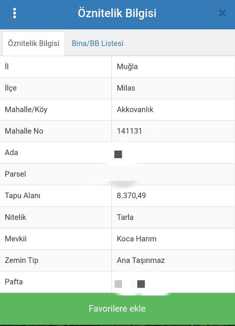Click the Parsel row label
Image resolution: width=235 pixels, height=326 pixels.
coord(15,174)
